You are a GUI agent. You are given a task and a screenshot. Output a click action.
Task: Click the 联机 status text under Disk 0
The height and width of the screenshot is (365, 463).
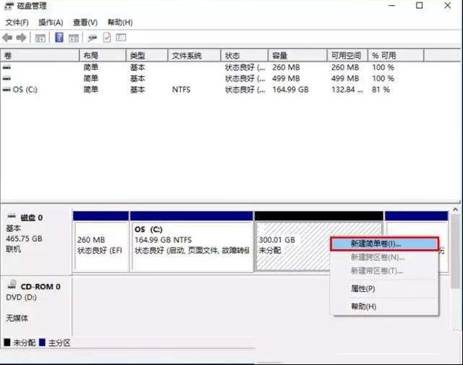pos(14,249)
